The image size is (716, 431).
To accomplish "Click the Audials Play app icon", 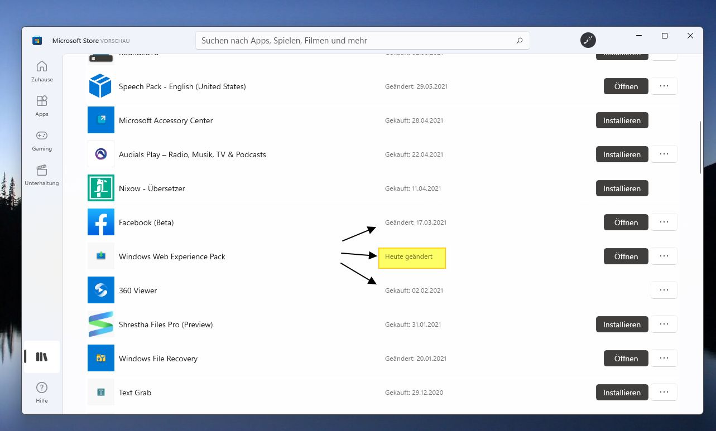I will (x=101, y=154).
